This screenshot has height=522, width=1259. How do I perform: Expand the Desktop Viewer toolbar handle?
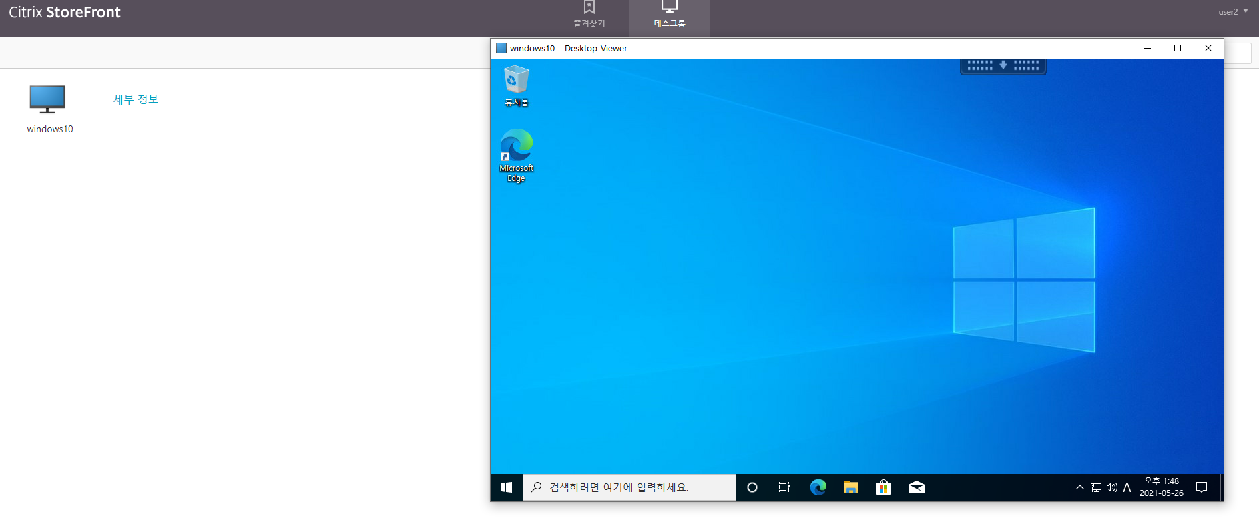click(x=1003, y=65)
